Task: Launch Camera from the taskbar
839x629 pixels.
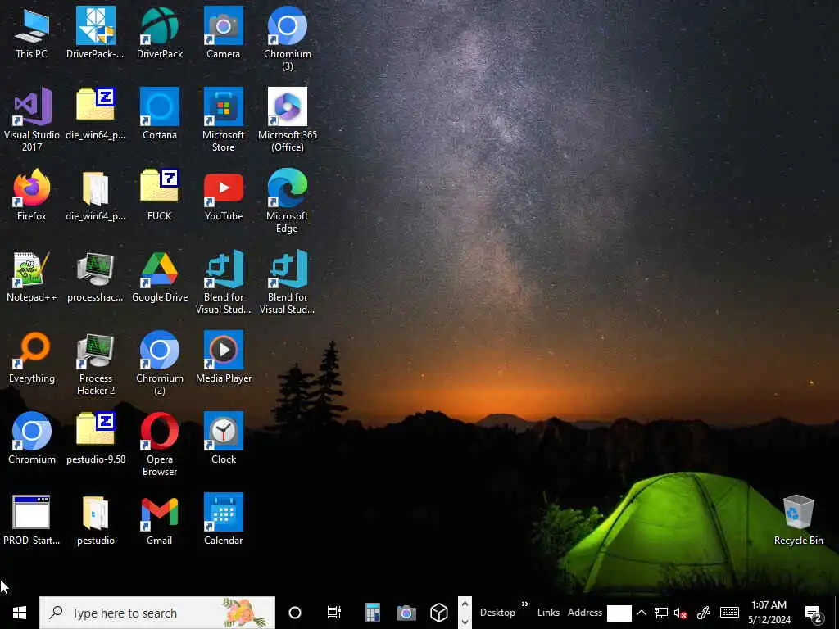Action: coord(406,613)
